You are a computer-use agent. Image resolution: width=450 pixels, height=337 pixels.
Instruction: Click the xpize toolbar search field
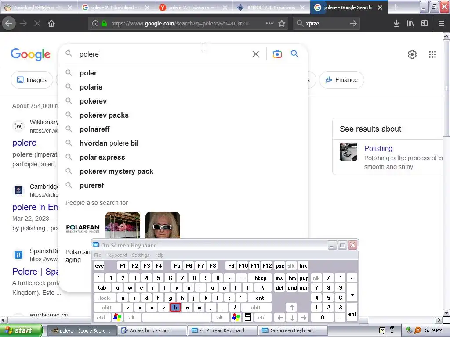326,23
